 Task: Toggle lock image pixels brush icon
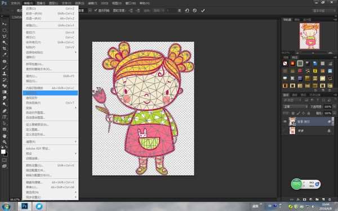click(x=299, y=113)
